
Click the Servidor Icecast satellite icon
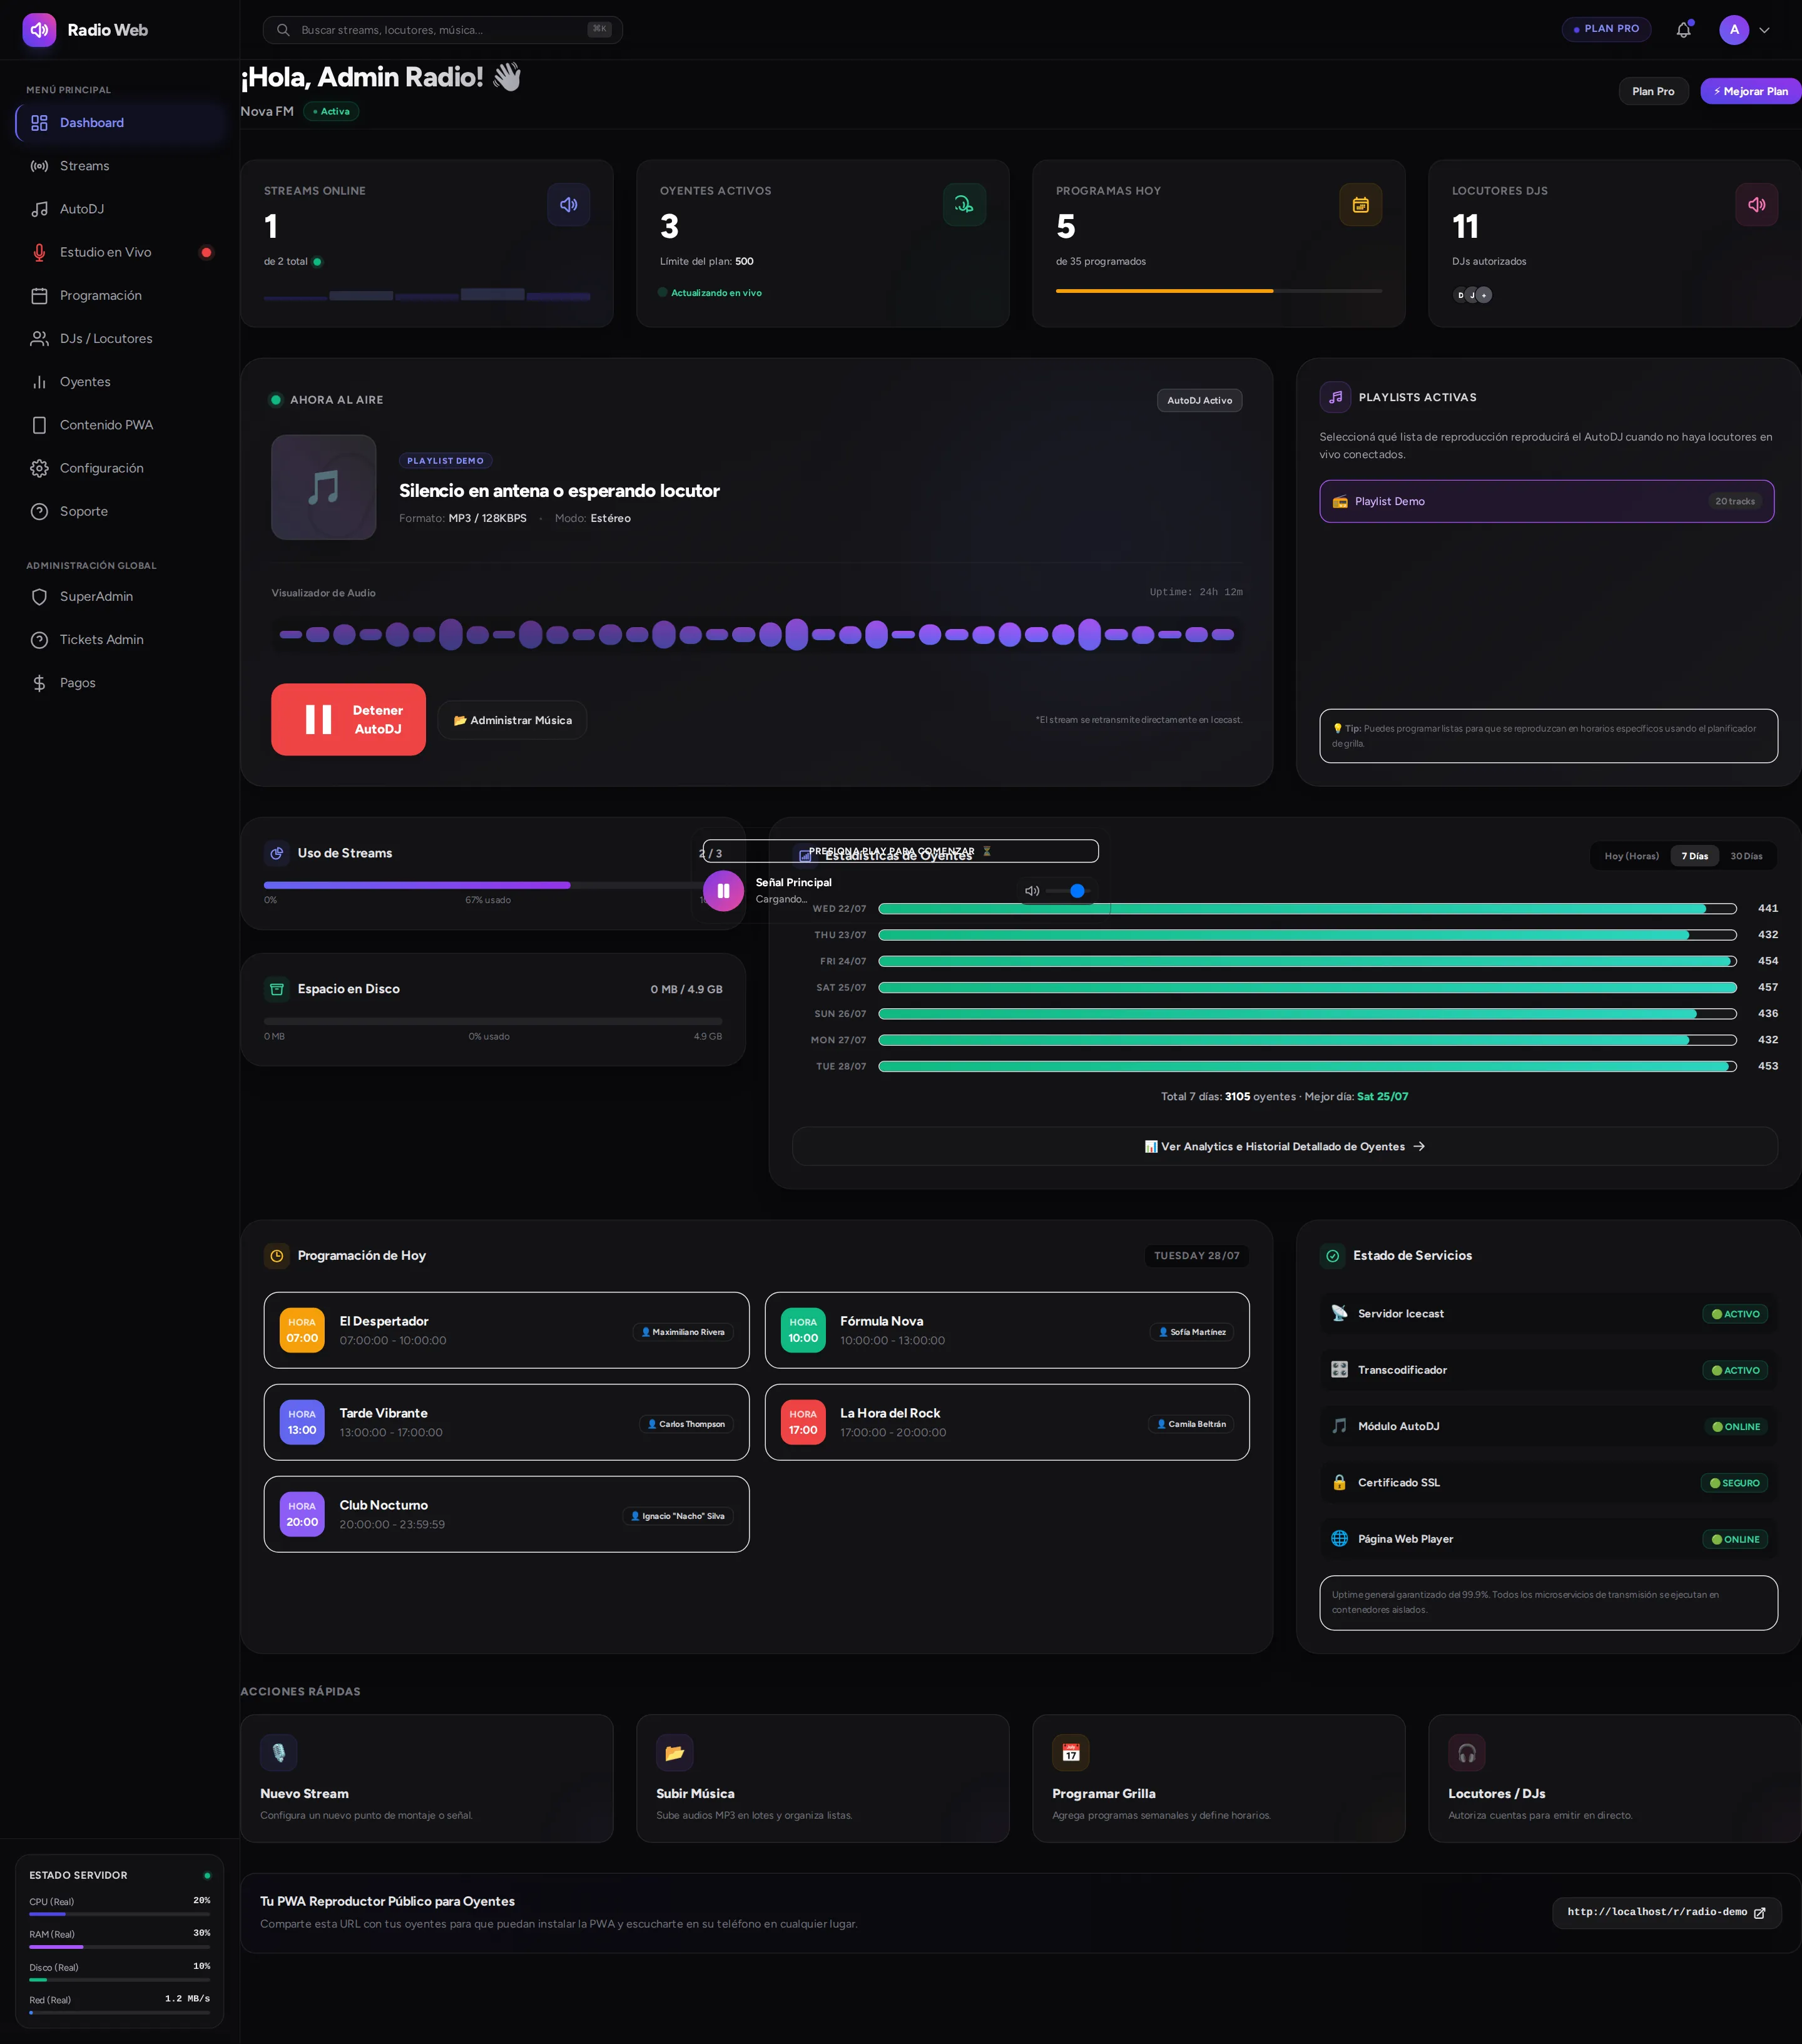pos(1339,1313)
